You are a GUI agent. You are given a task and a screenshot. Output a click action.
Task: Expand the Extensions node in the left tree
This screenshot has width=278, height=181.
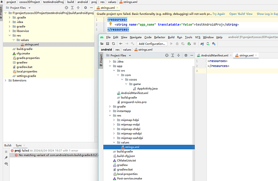pos(5,80)
